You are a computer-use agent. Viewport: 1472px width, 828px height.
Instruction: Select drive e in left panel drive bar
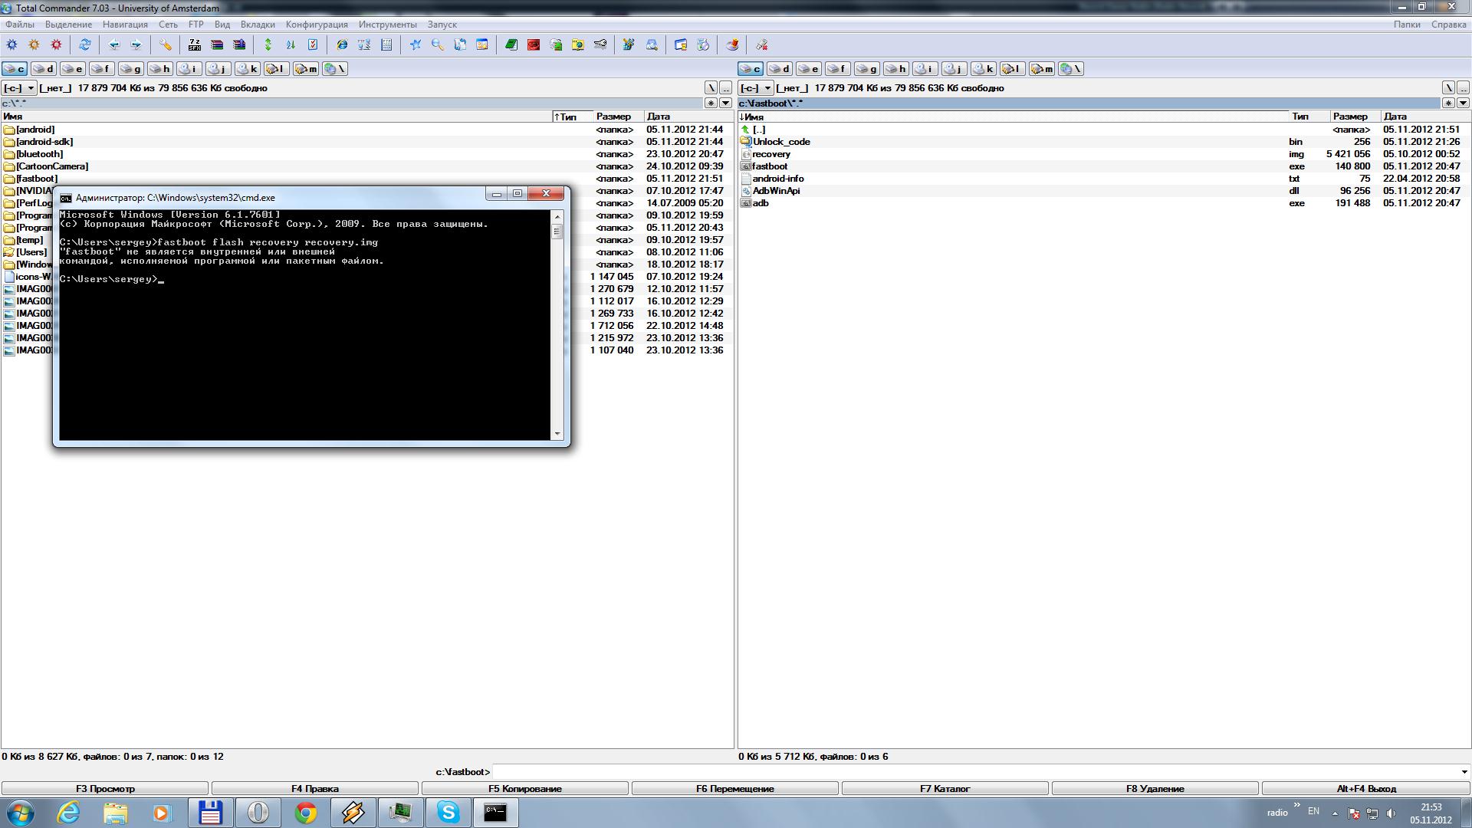pyautogui.click(x=73, y=69)
